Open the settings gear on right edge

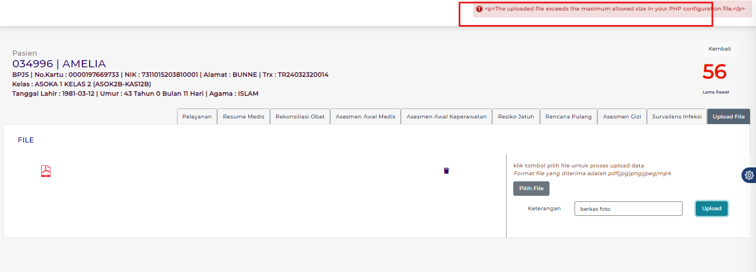(749, 175)
